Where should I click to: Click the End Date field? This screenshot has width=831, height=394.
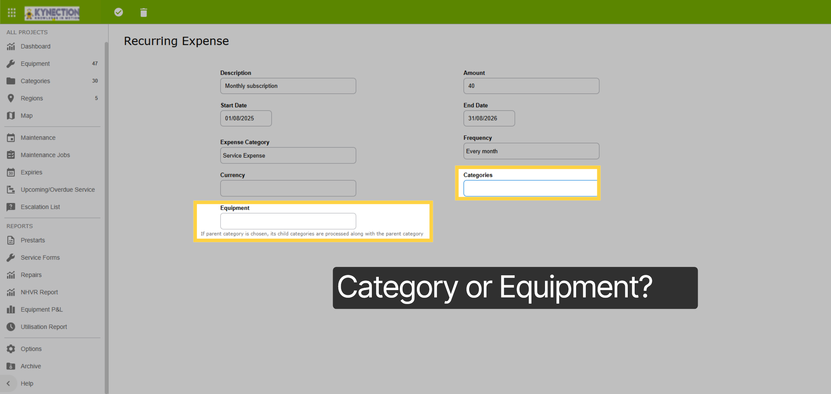(489, 118)
